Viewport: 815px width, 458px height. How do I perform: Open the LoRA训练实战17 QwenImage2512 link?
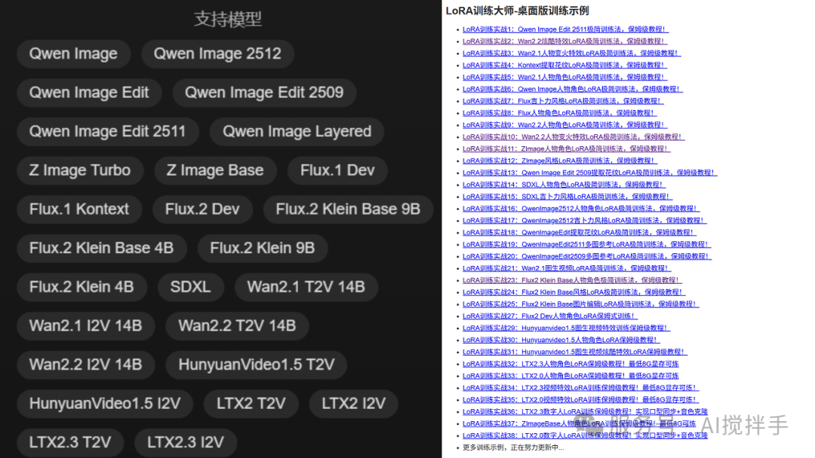[585, 221]
